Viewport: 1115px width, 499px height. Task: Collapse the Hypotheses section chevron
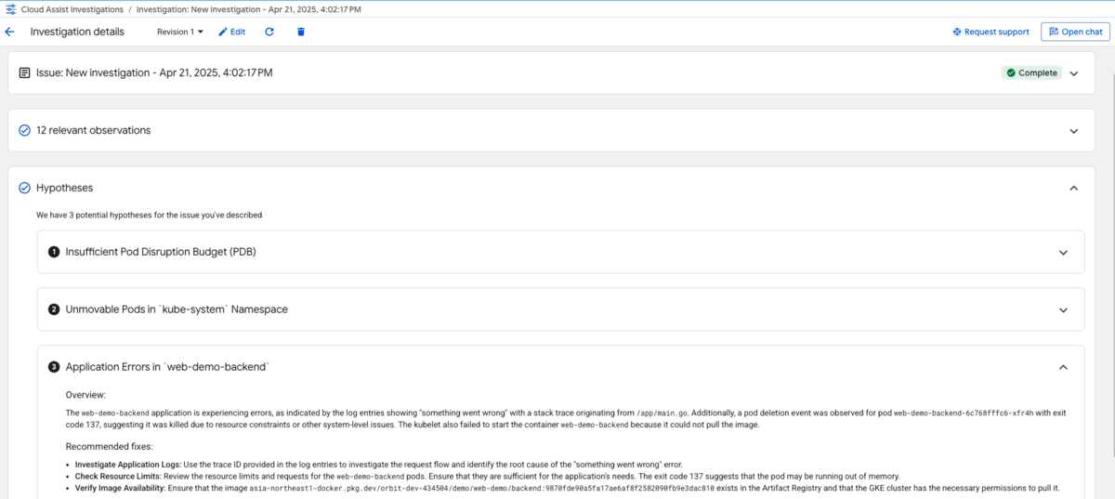point(1074,188)
